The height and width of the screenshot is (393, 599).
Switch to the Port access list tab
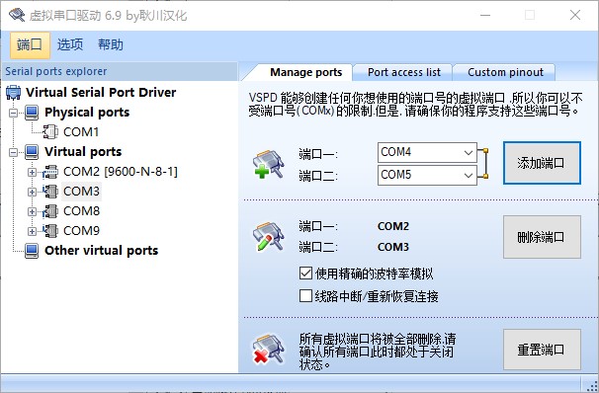coord(404,72)
